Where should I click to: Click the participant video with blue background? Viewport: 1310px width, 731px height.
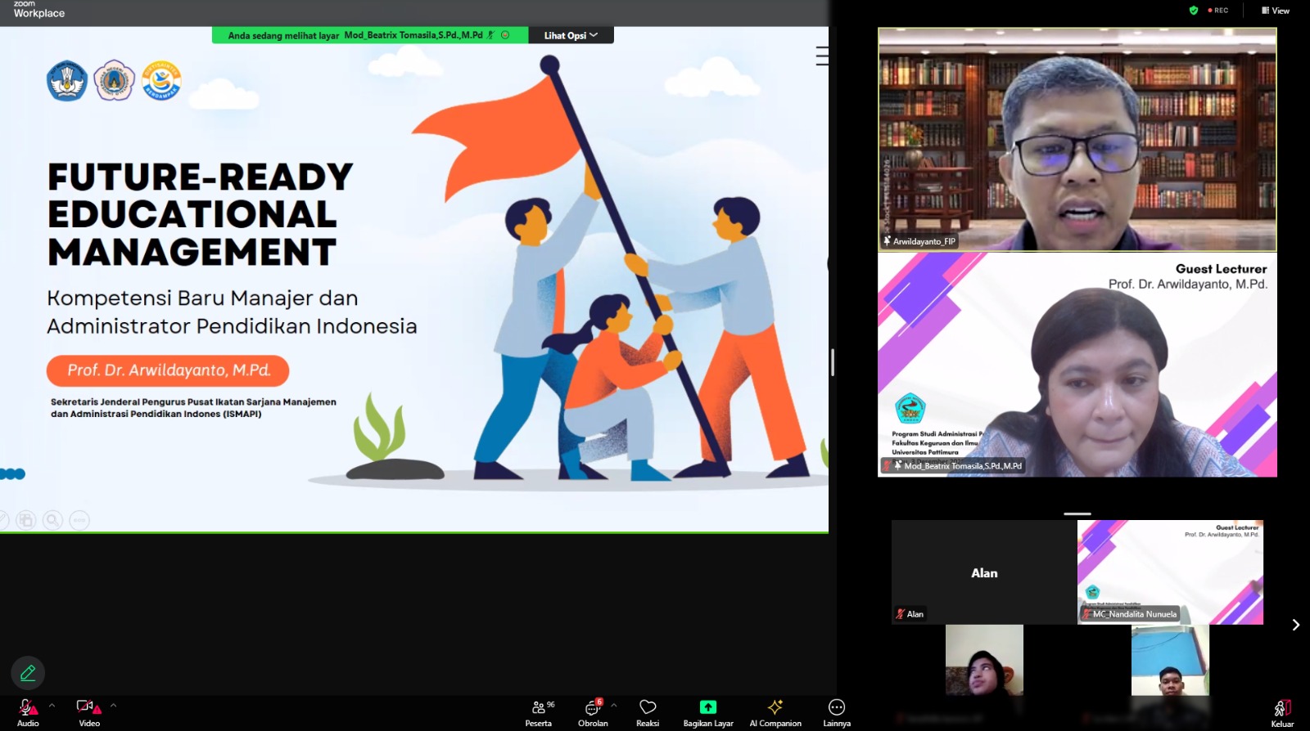[x=1170, y=660]
